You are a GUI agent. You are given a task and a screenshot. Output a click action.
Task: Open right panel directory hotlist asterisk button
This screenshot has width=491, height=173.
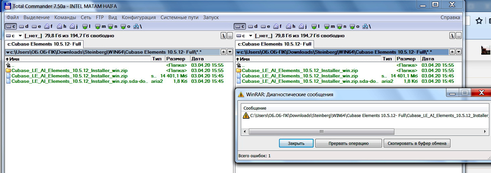[x=452, y=52]
